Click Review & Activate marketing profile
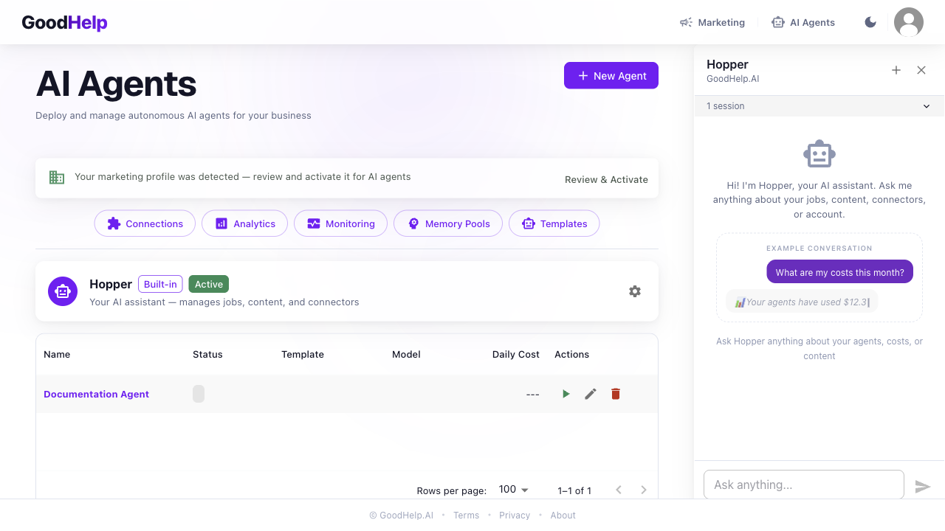The height and width of the screenshot is (531, 945). (606, 179)
